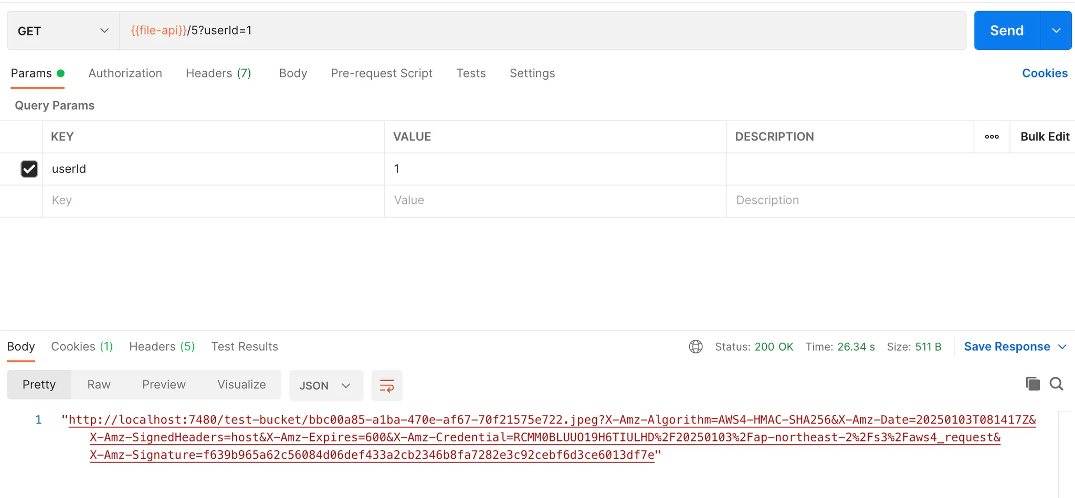Image resolution: width=1075 pixels, height=498 pixels.
Task: Select the Preview view
Action: point(164,385)
